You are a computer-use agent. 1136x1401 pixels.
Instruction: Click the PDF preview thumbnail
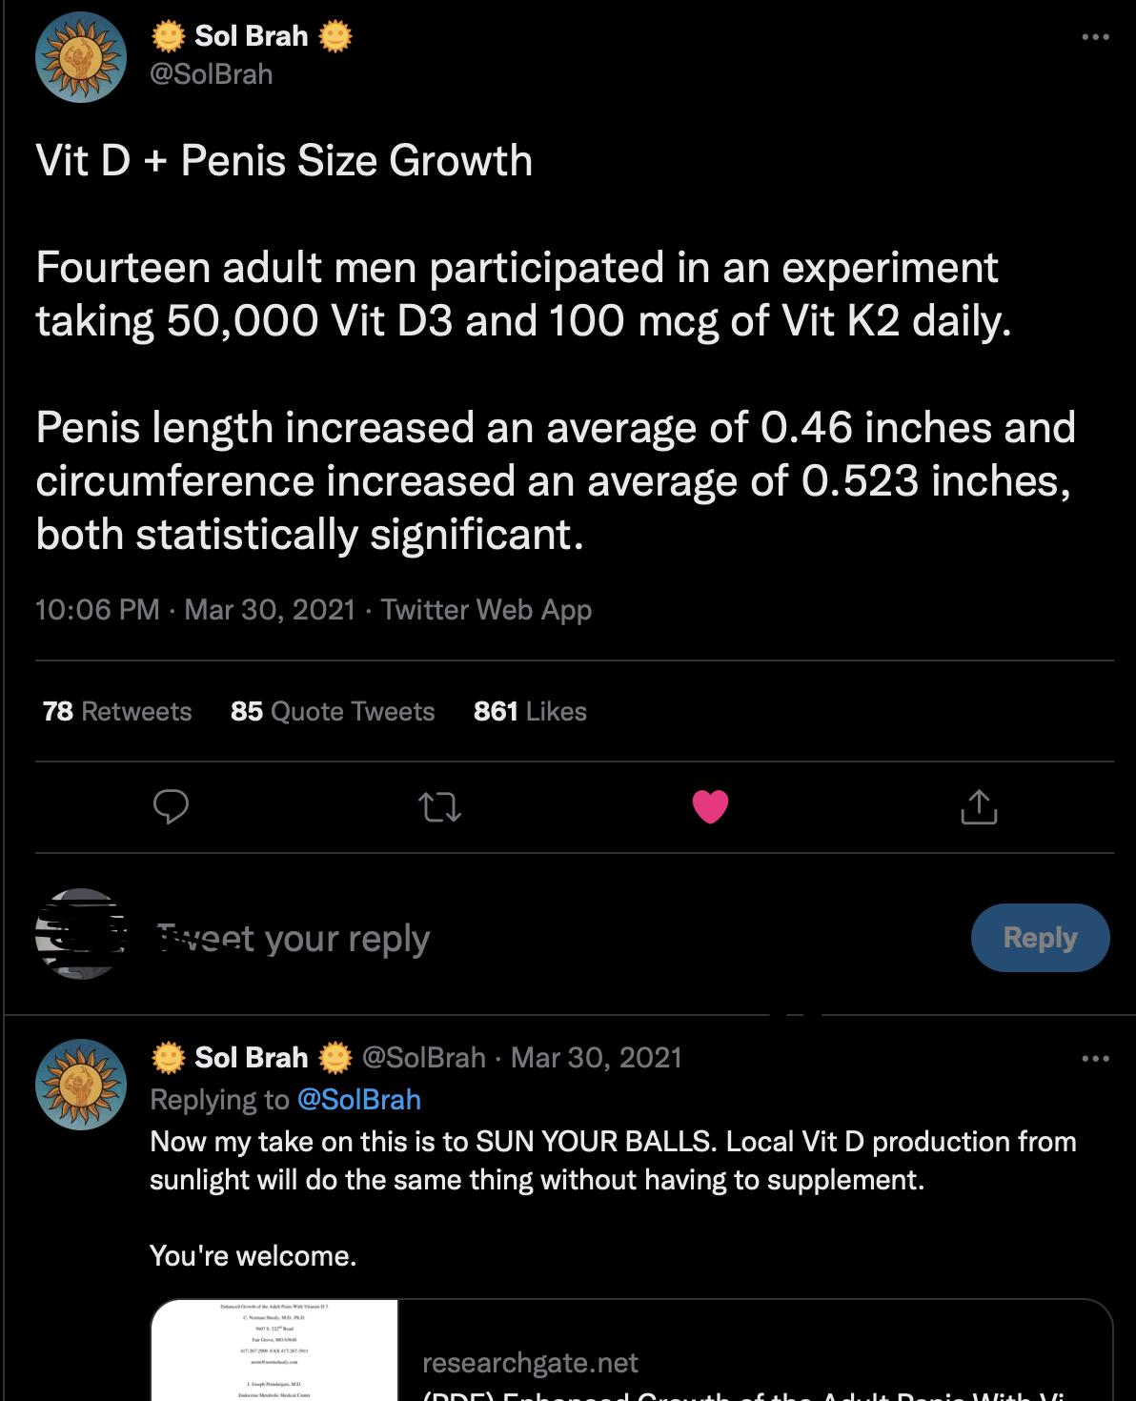tap(274, 1350)
